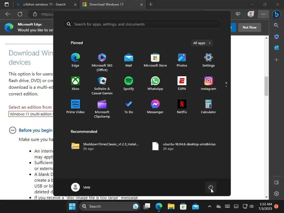Open the touch keyboard tray icon
Screen dimensions: 284x213
(227, 206)
